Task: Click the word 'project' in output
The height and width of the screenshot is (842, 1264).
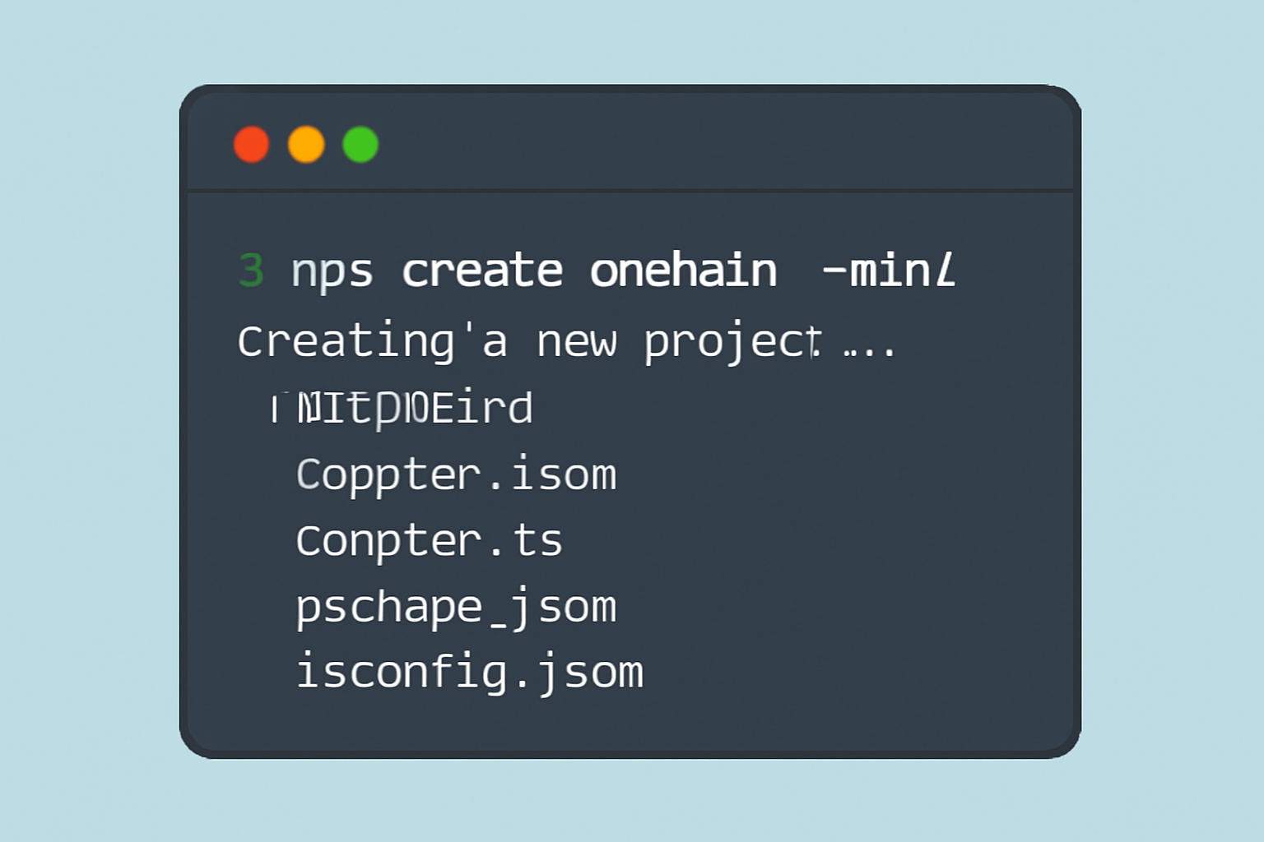Action: [x=732, y=343]
